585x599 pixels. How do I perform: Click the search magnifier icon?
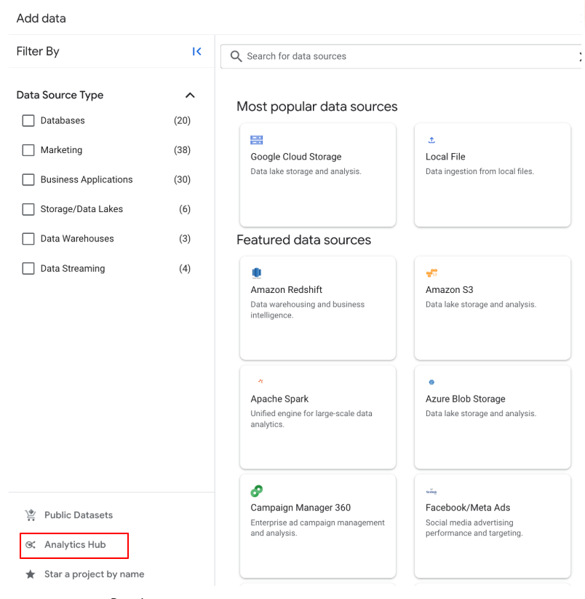coord(236,56)
